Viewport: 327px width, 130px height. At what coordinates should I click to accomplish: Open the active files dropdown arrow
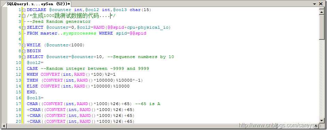pos(314,4)
